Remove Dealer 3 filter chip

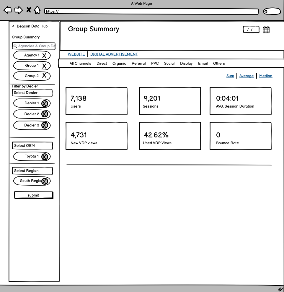coord(45,125)
